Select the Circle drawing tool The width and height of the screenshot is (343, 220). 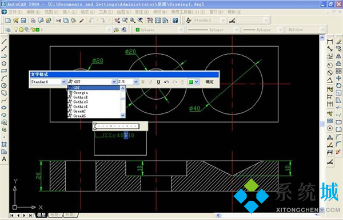click(x=4, y=85)
